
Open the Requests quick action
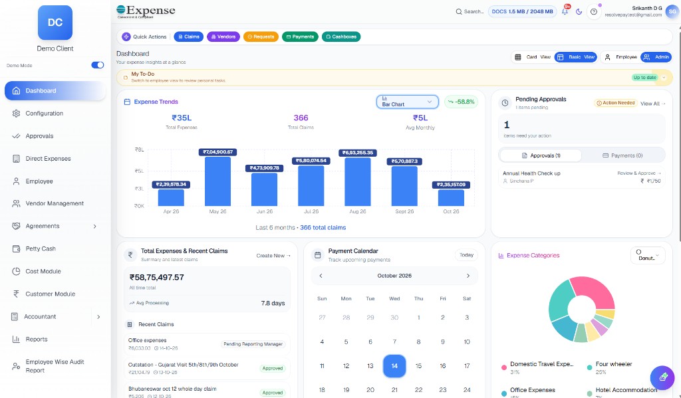(261, 37)
